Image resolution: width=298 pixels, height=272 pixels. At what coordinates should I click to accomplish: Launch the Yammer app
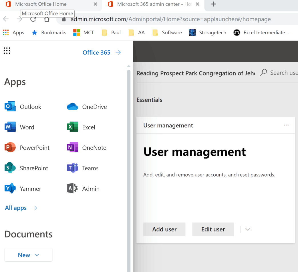[x=10, y=189]
